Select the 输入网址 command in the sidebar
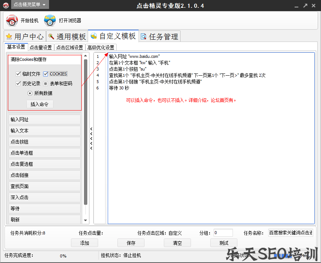Screen dimensions: 321x263 pos(45,119)
